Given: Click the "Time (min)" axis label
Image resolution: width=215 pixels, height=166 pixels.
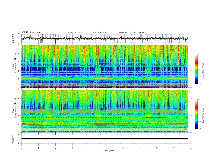Looking at the screenshot, I should 109,151.
